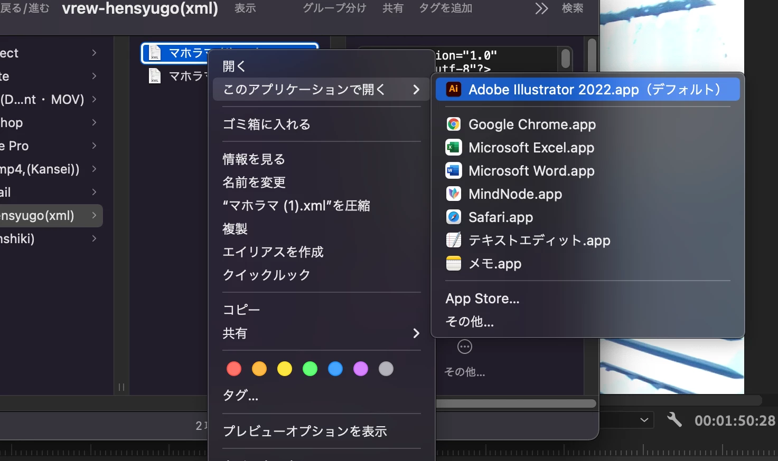Image resolution: width=778 pixels, height=461 pixels.
Task: Apply the gray tag color
Action: click(386, 369)
